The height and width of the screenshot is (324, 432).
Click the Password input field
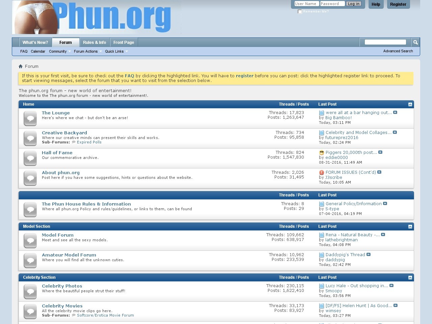(x=332, y=4)
